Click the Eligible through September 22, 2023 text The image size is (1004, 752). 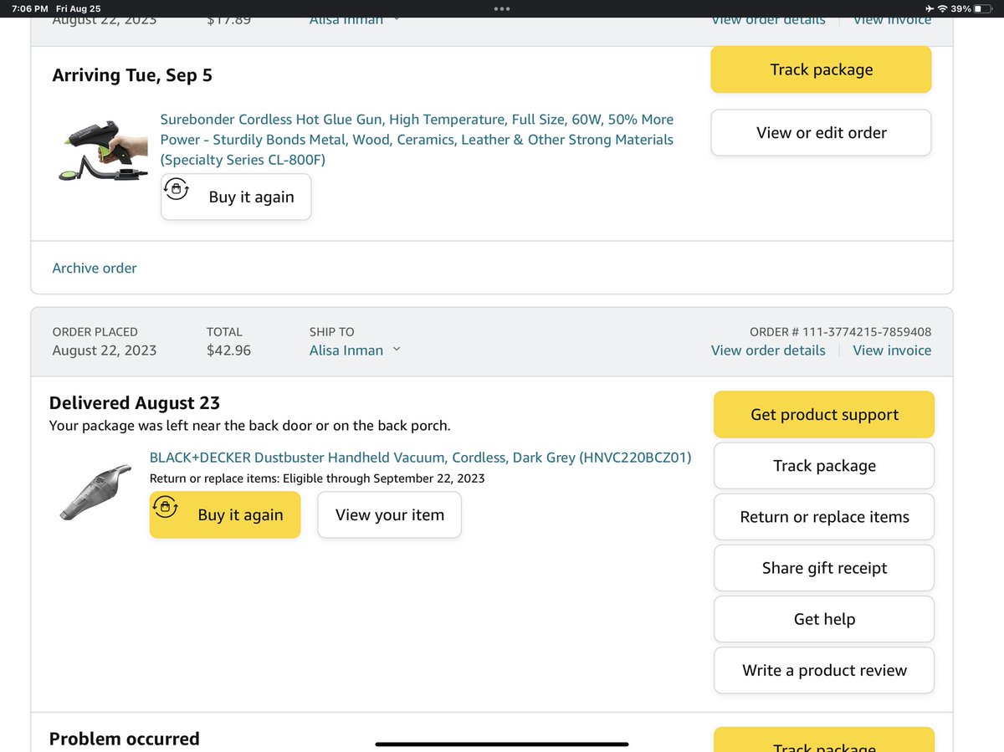[x=384, y=478]
